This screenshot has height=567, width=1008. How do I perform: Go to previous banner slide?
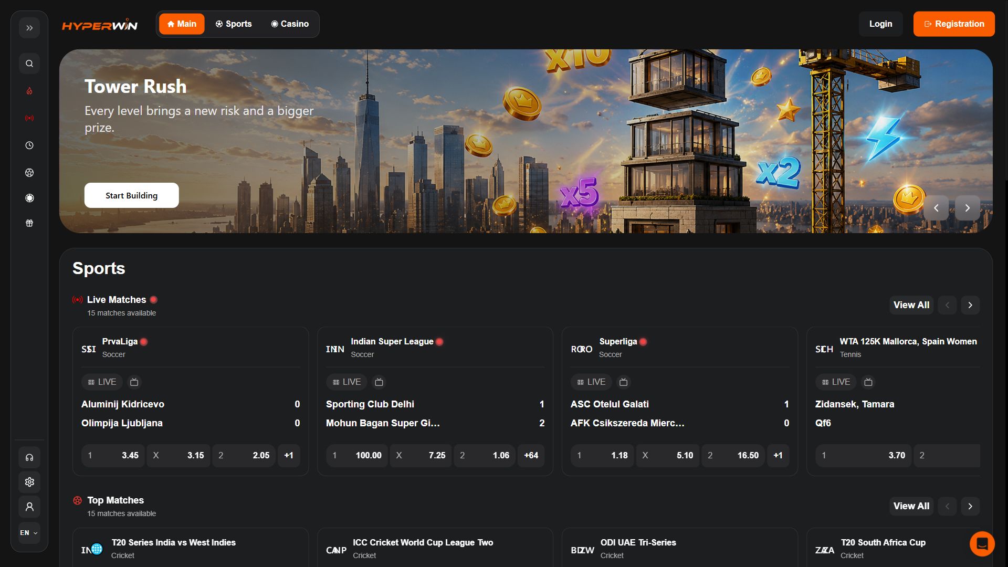tap(936, 208)
